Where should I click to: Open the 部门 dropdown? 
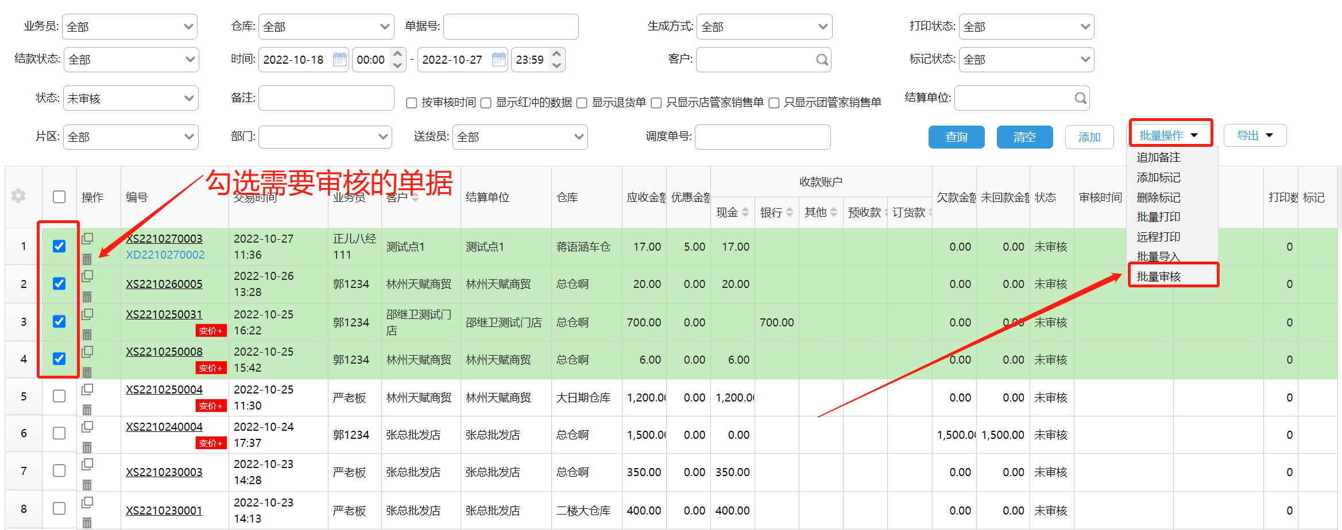325,137
